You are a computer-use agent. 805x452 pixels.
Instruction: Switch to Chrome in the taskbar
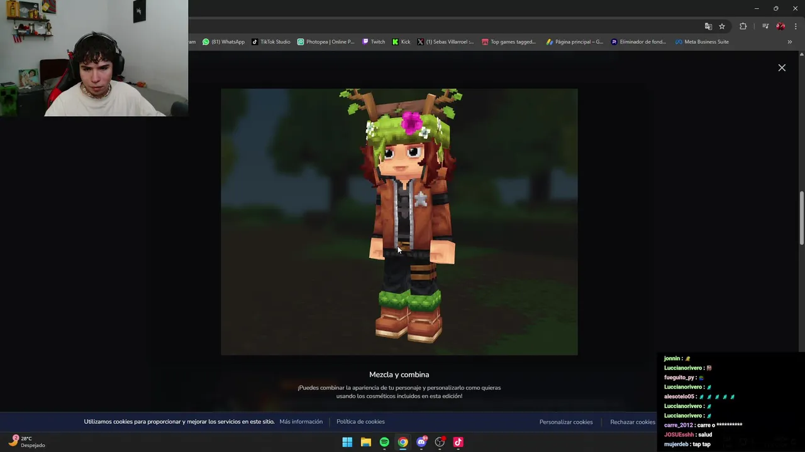pyautogui.click(x=402, y=442)
